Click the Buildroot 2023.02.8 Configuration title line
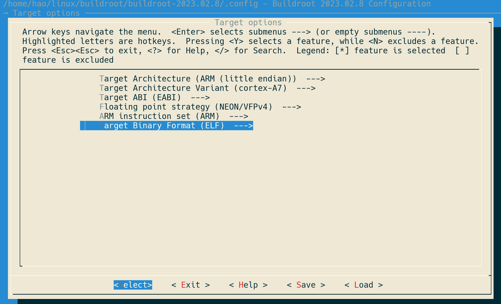This screenshot has height=304, width=501. coord(217,4)
